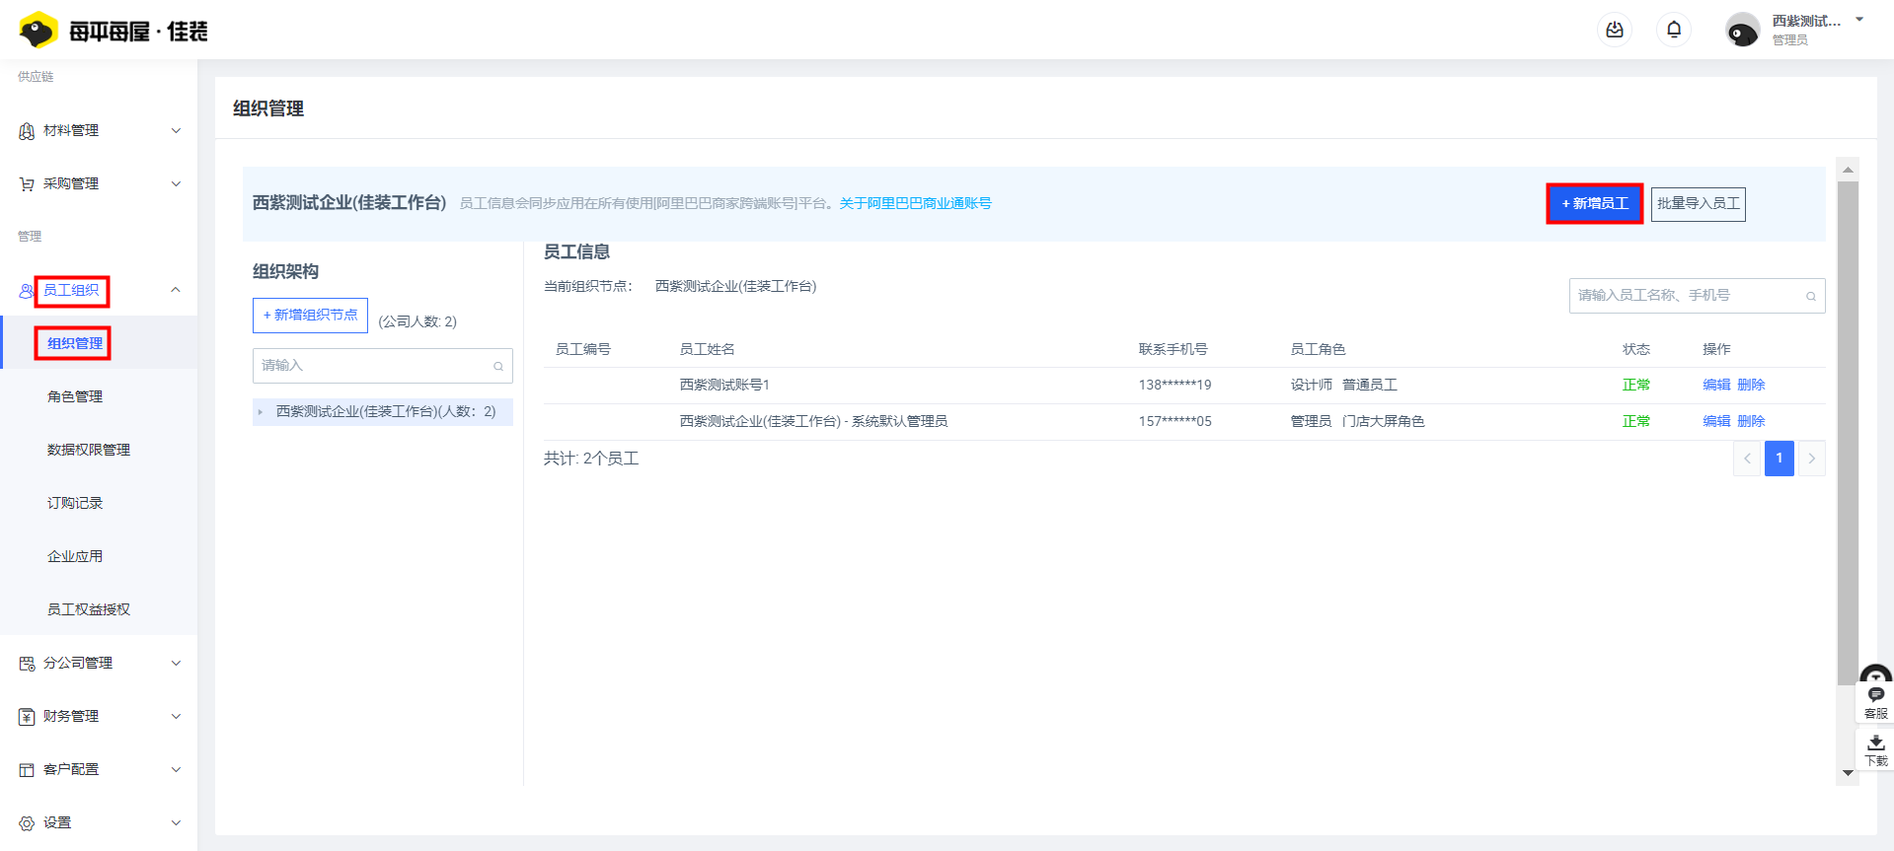Click the scrollbar up arrow
Screen dimensions: 1894x851
click(x=1848, y=170)
